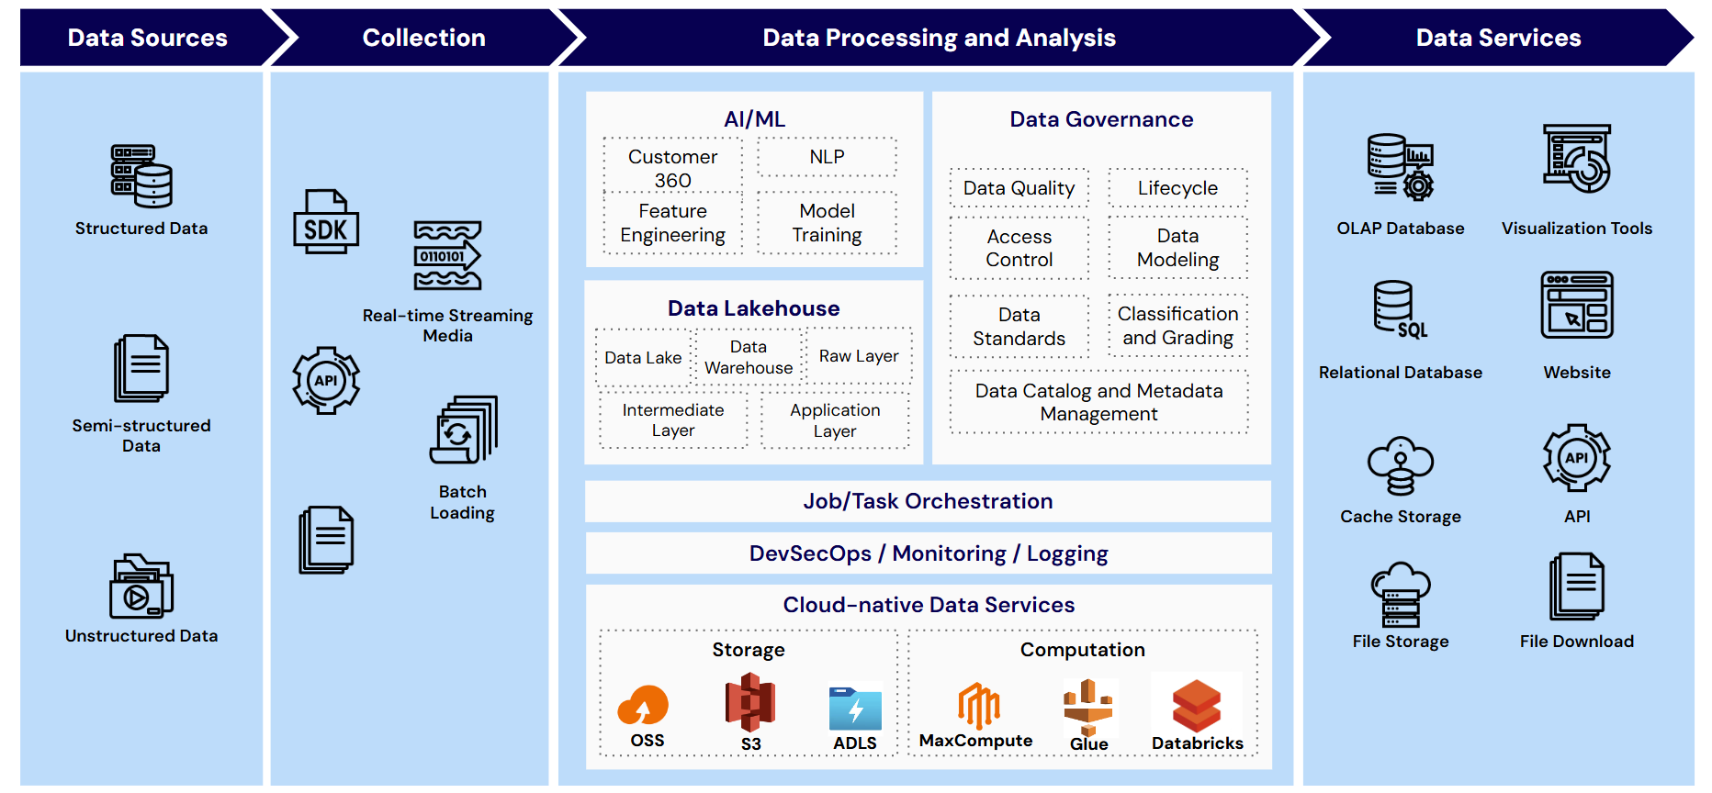Click the Structured Data database icon
Viewport: 1712px width, 793px height.
(141, 176)
